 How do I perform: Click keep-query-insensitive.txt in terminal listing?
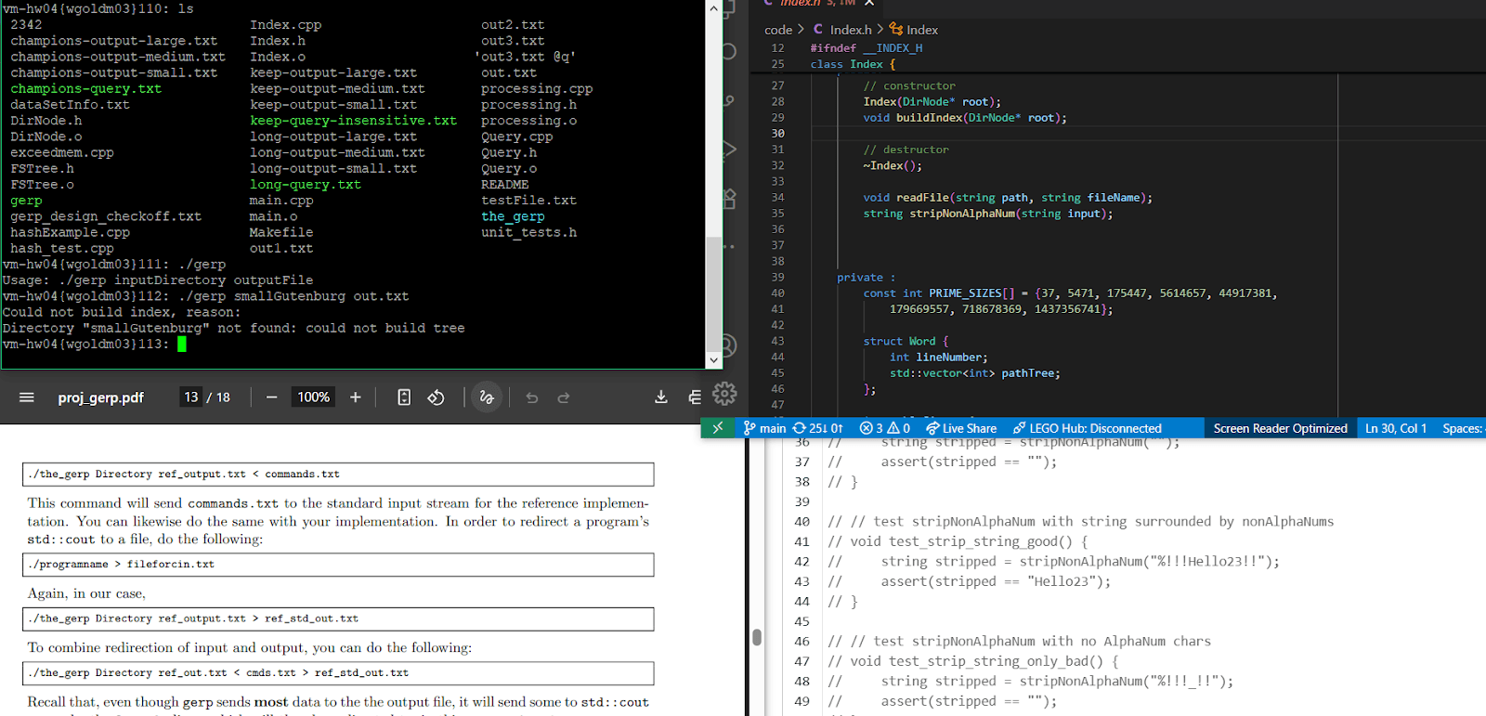tap(354, 121)
